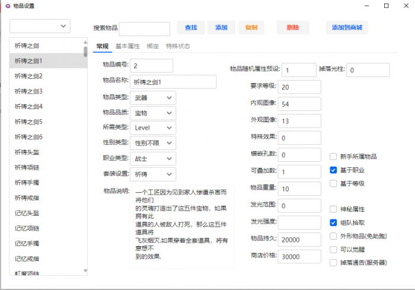The height and width of the screenshot is (290, 415).
Task: Open the 职业类型 dropdown
Action: click(x=154, y=159)
